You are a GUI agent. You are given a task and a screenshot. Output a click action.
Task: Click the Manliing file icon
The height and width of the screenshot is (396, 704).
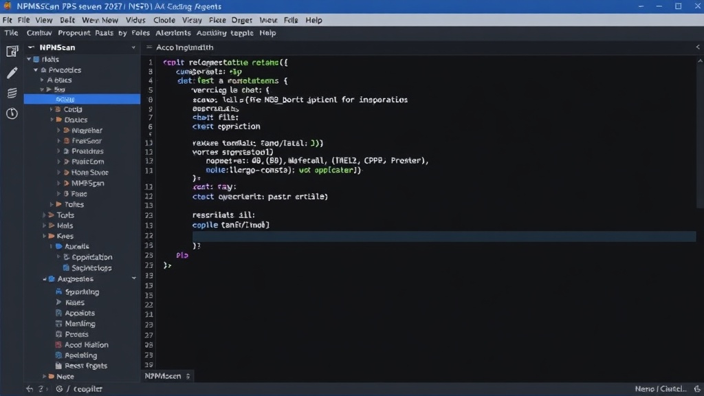[58, 324]
